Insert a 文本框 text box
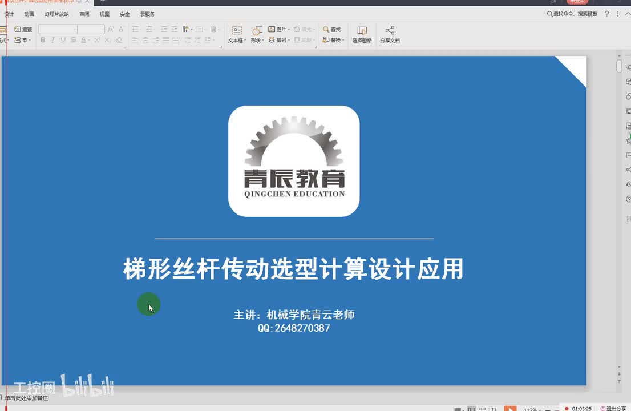The height and width of the screenshot is (411, 631). 237,35
